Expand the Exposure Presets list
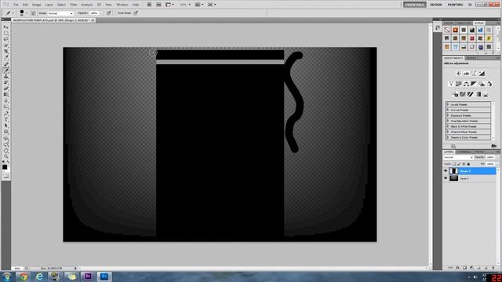502x282 pixels. [x=448, y=115]
